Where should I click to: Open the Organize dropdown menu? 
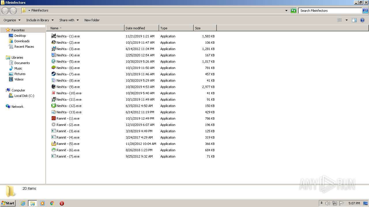(x=12, y=20)
